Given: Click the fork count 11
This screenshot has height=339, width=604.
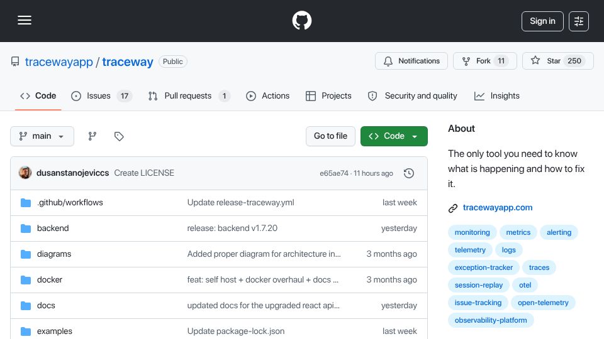Looking at the screenshot, I should 501,61.
